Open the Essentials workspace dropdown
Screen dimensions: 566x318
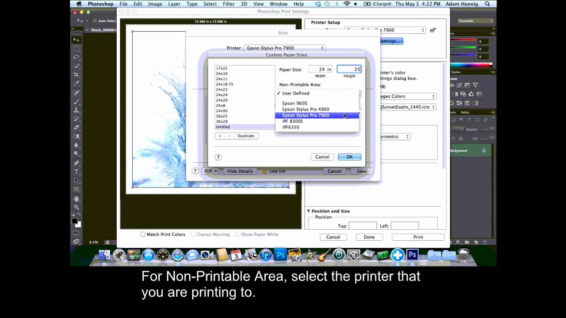[x=476, y=21]
